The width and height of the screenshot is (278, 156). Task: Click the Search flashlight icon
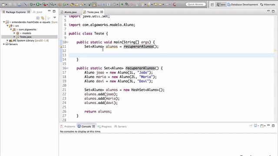click(82, 4)
